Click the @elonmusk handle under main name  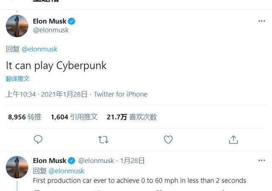(x=51, y=30)
